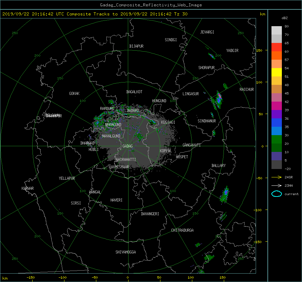Viewport: 302px width, 282px height.
Task: Click the CHITRADURGA city label
Action: click(183, 230)
